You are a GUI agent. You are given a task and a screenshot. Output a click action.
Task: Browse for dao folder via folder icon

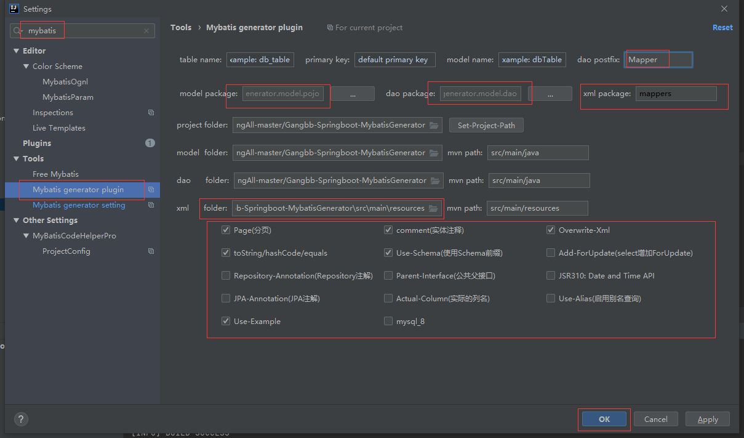tap(435, 180)
